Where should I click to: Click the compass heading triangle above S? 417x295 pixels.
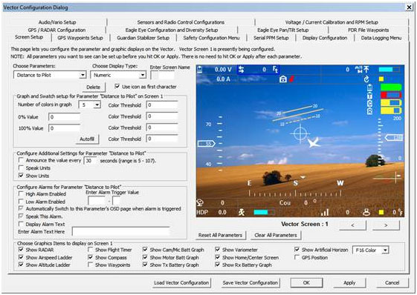pos(303,177)
